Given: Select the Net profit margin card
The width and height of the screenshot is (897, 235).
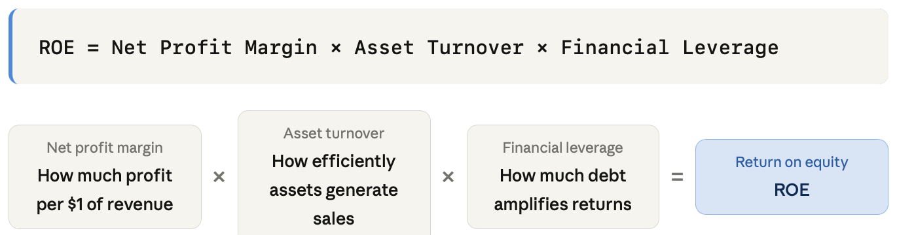Looking at the screenshot, I should (105, 177).
